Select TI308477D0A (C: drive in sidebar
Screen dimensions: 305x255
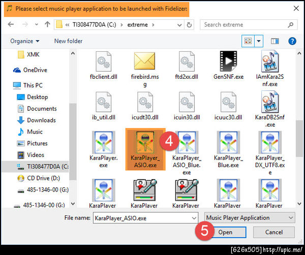pyautogui.click(x=35, y=167)
